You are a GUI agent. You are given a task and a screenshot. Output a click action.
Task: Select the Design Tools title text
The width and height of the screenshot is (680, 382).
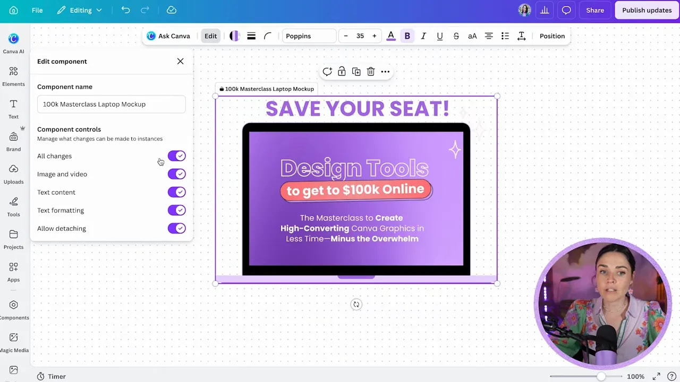click(x=354, y=168)
